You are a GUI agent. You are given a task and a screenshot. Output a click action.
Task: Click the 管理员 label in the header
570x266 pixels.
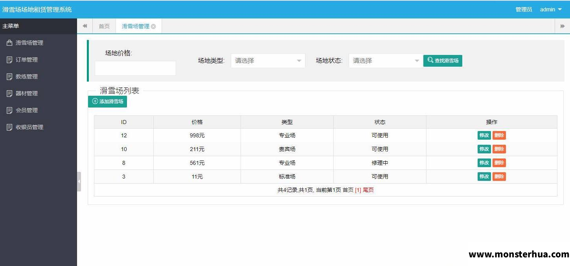(x=524, y=9)
